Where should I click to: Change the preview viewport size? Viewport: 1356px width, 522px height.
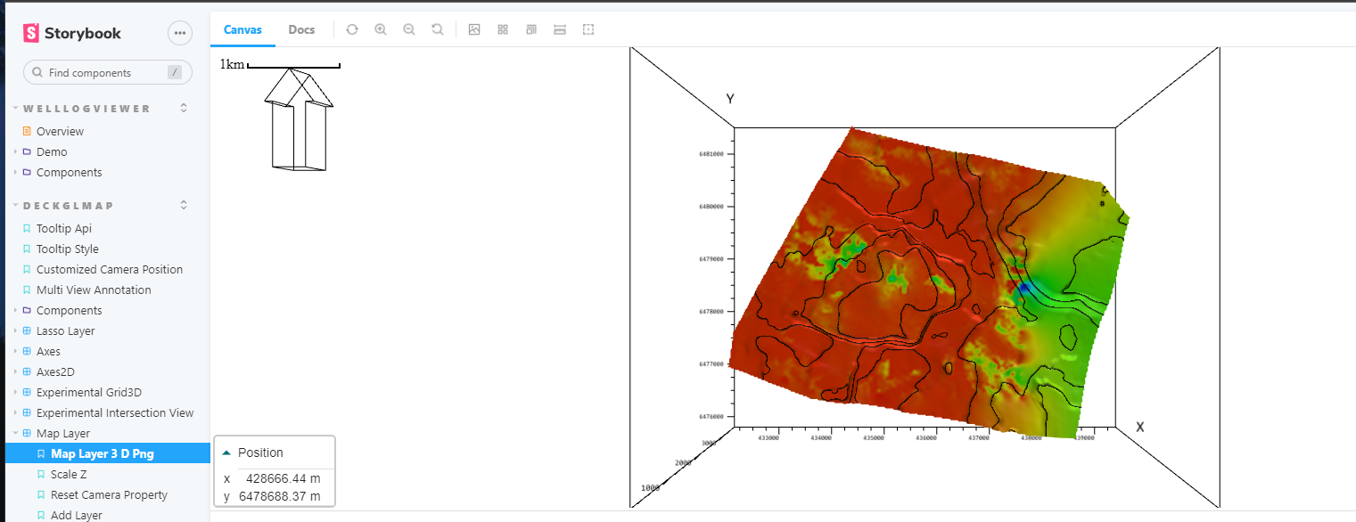530,29
